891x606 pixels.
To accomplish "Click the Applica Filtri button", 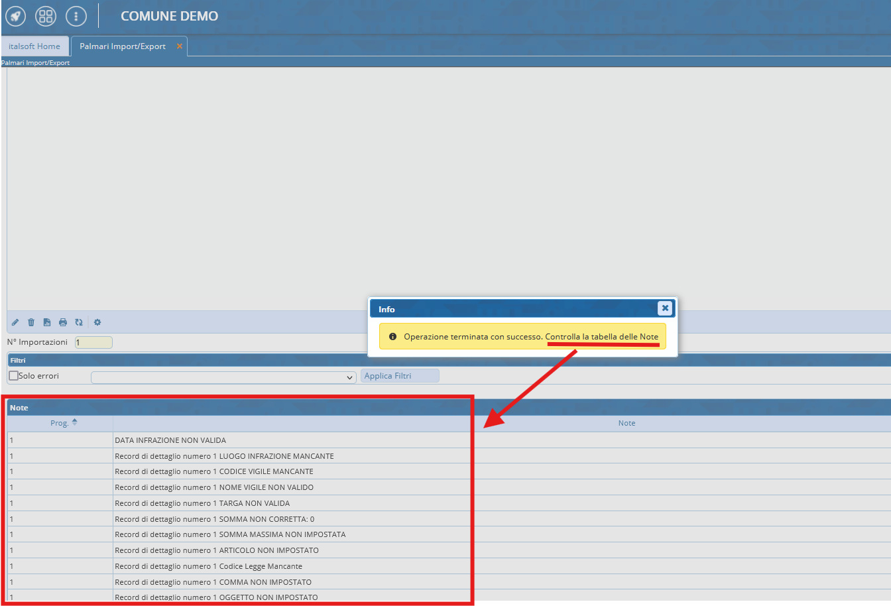I will [400, 376].
